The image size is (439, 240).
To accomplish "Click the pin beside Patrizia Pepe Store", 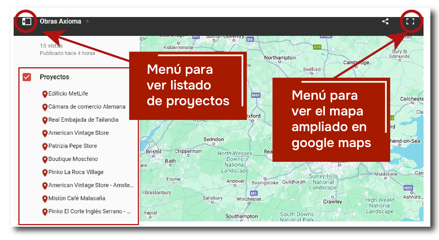I will [45, 146].
